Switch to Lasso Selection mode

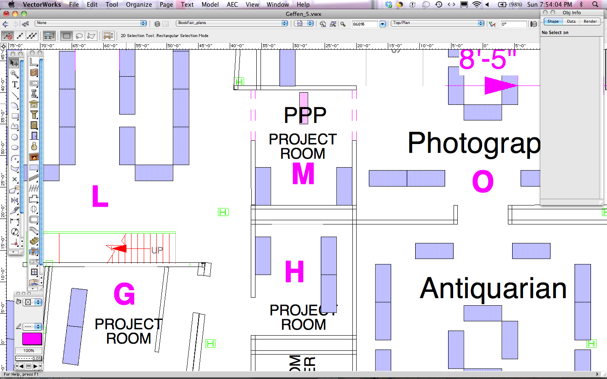click(79, 36)
